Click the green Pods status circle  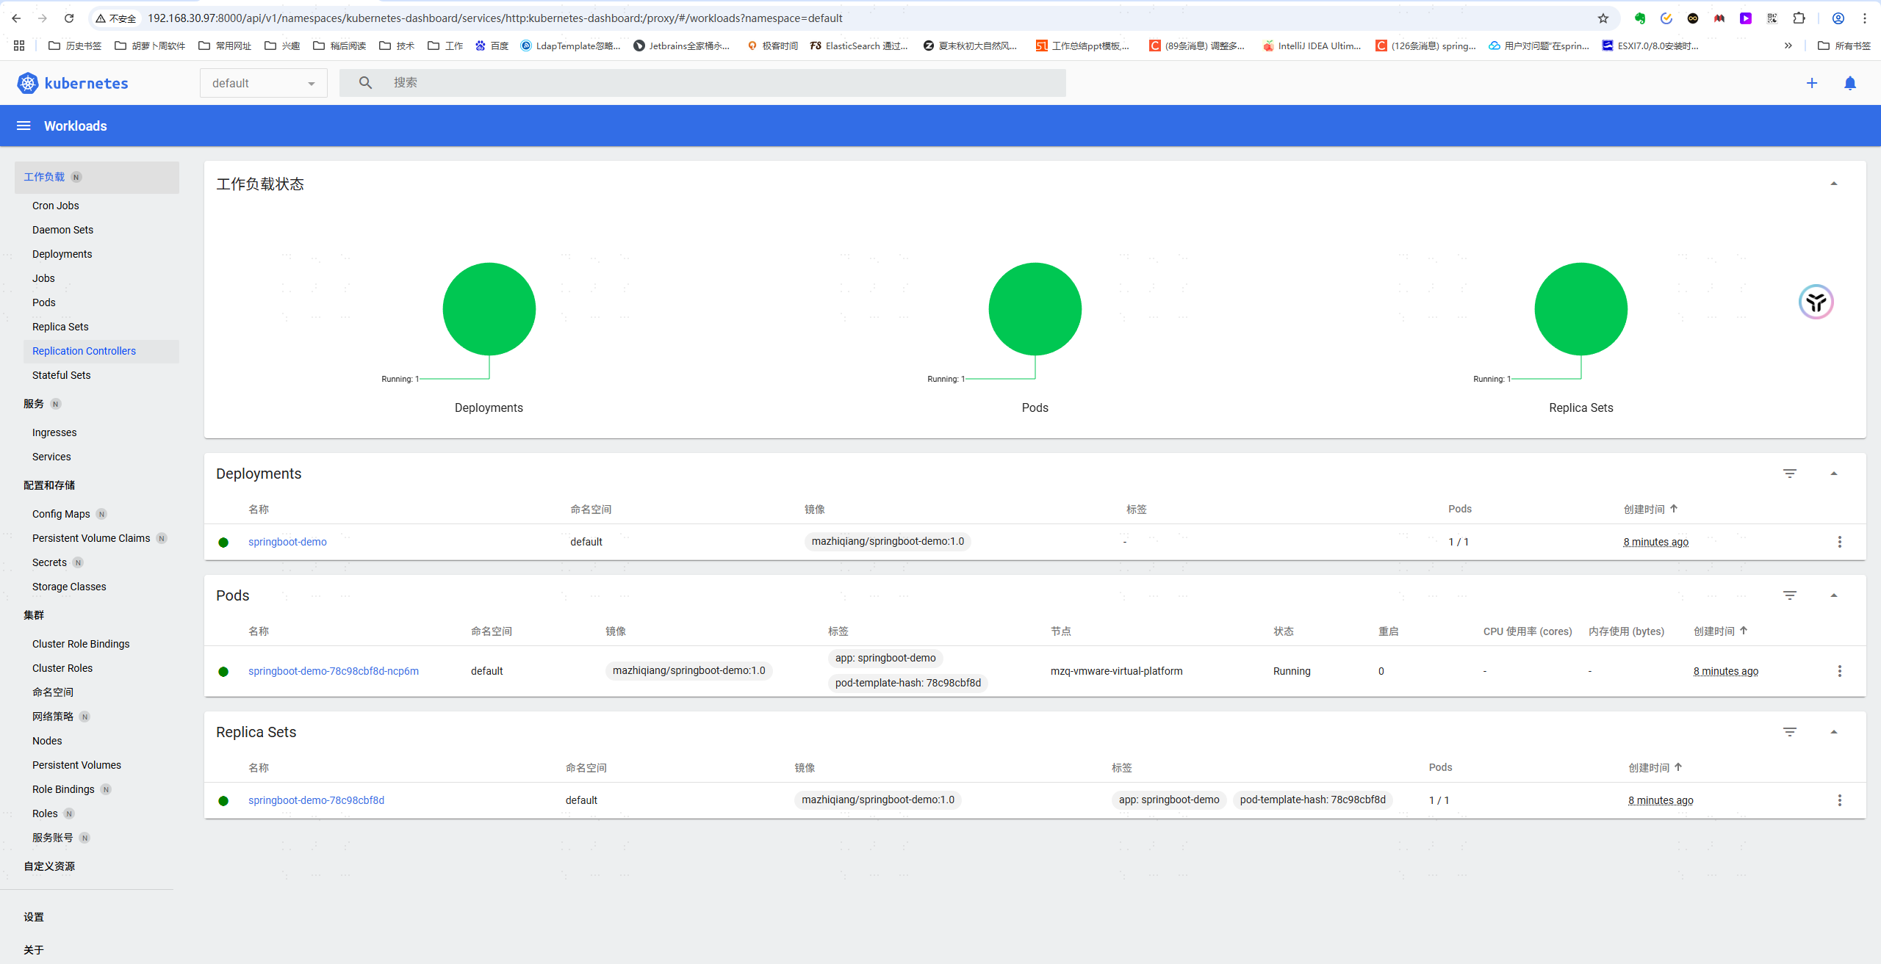click(1035, 309)
